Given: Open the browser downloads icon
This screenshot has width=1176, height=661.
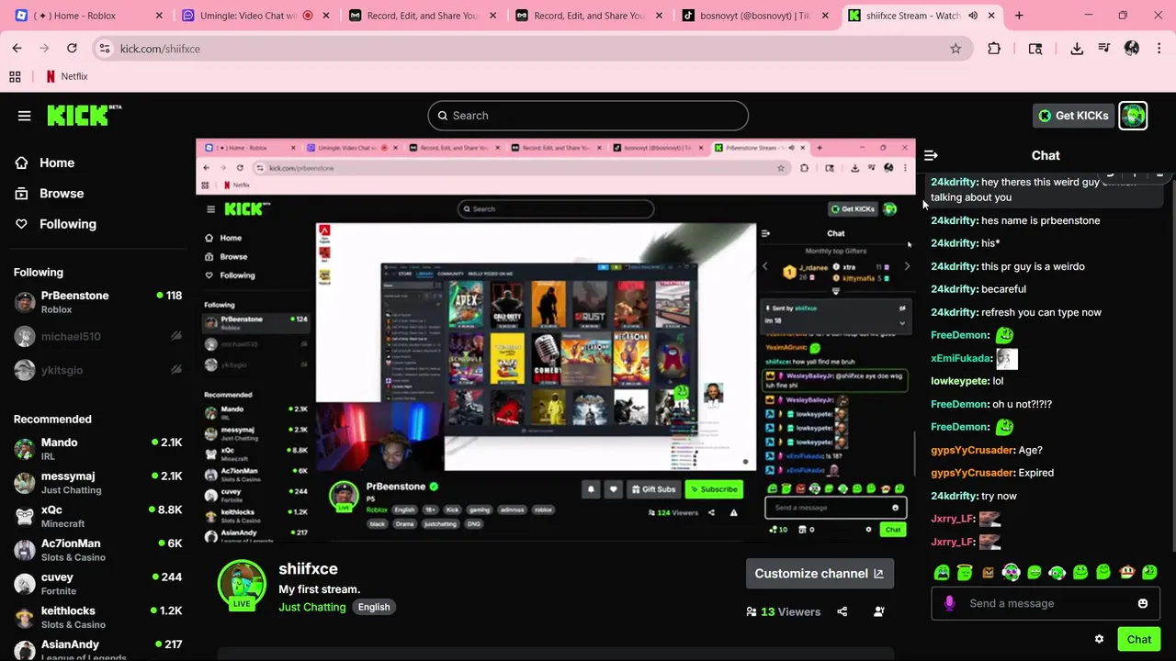Looking at the screenshot, I should [x=1077, y=49].
